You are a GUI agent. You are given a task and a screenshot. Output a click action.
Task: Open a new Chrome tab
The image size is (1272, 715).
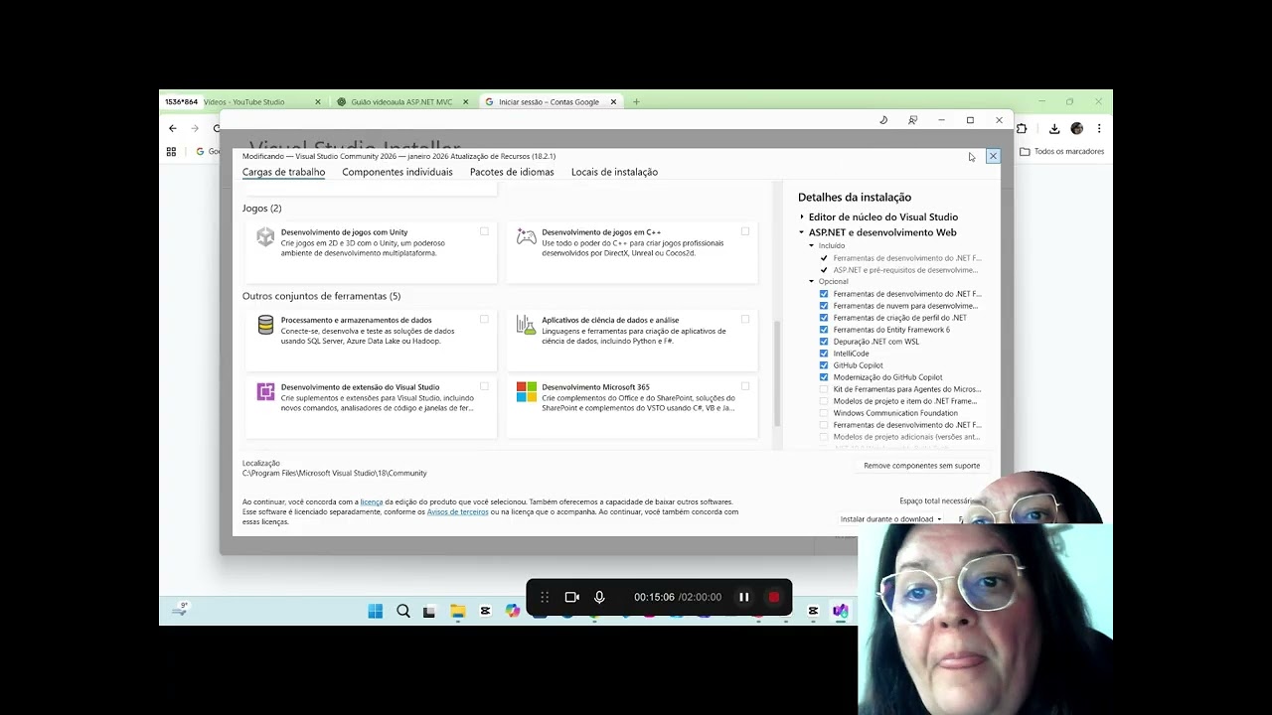(636, 101)
